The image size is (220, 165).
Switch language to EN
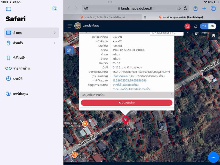212,26
